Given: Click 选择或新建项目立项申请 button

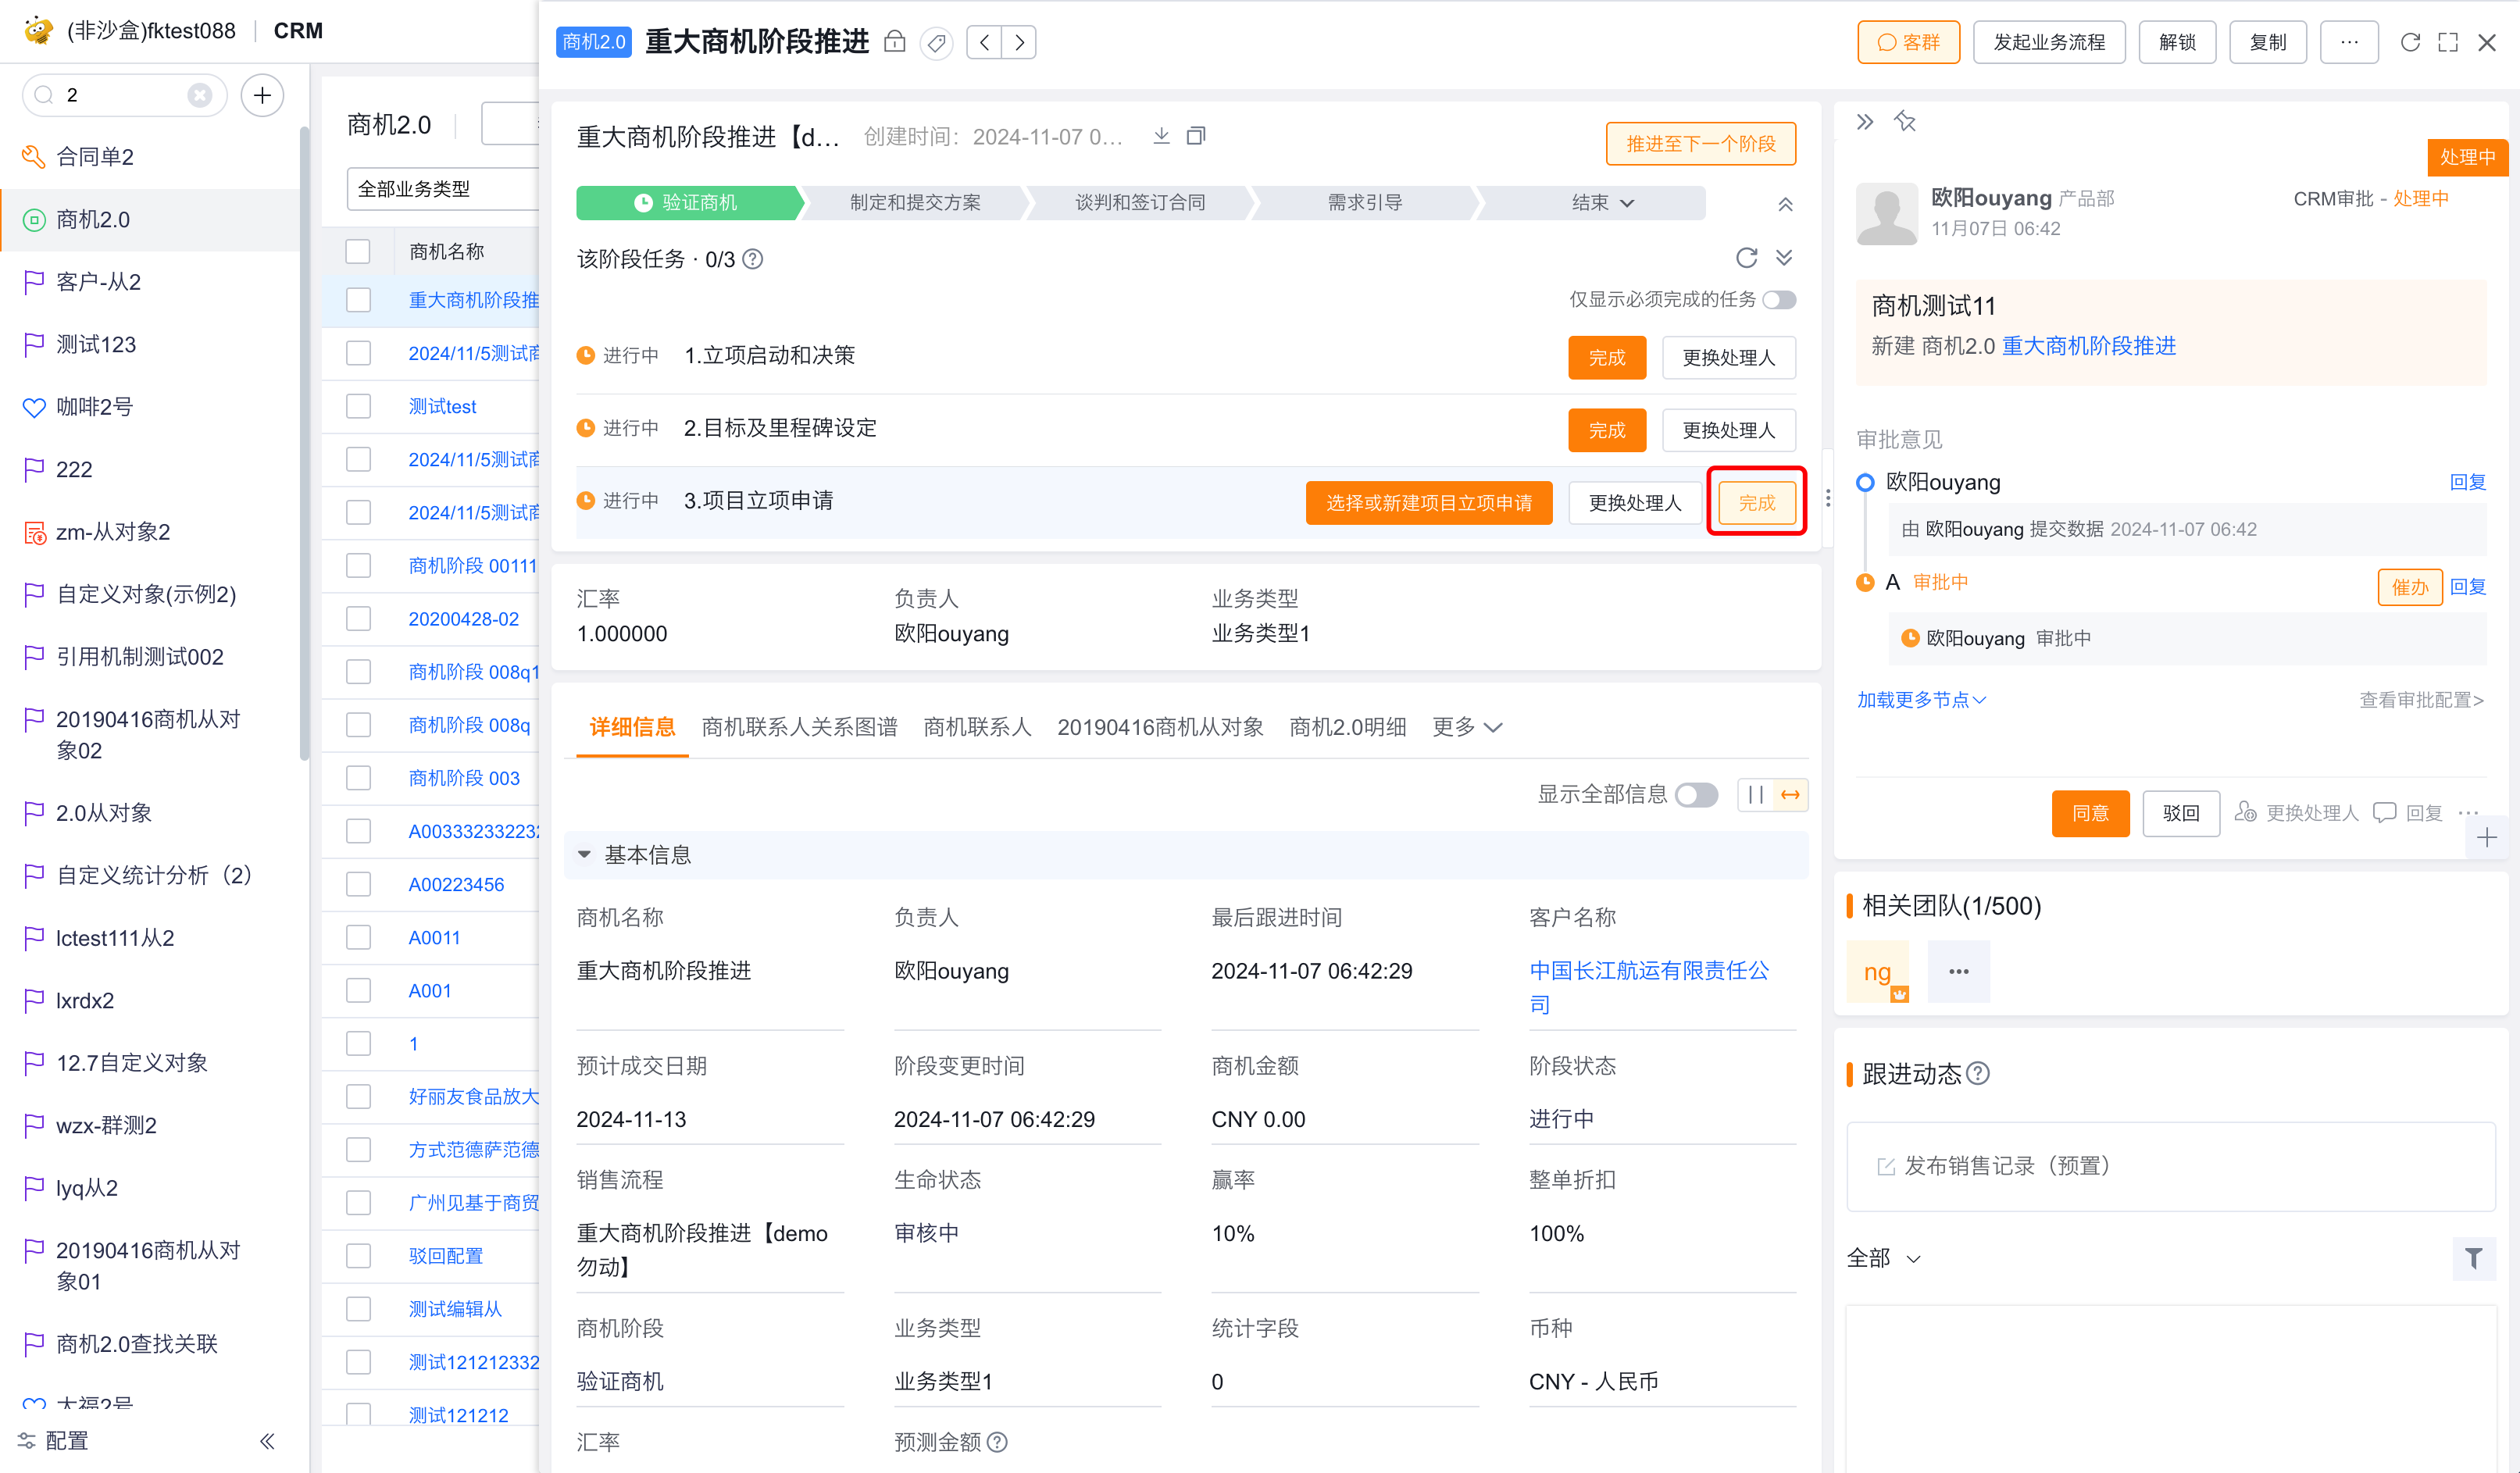Looking at the screenshot, I should coord(1429,503).
